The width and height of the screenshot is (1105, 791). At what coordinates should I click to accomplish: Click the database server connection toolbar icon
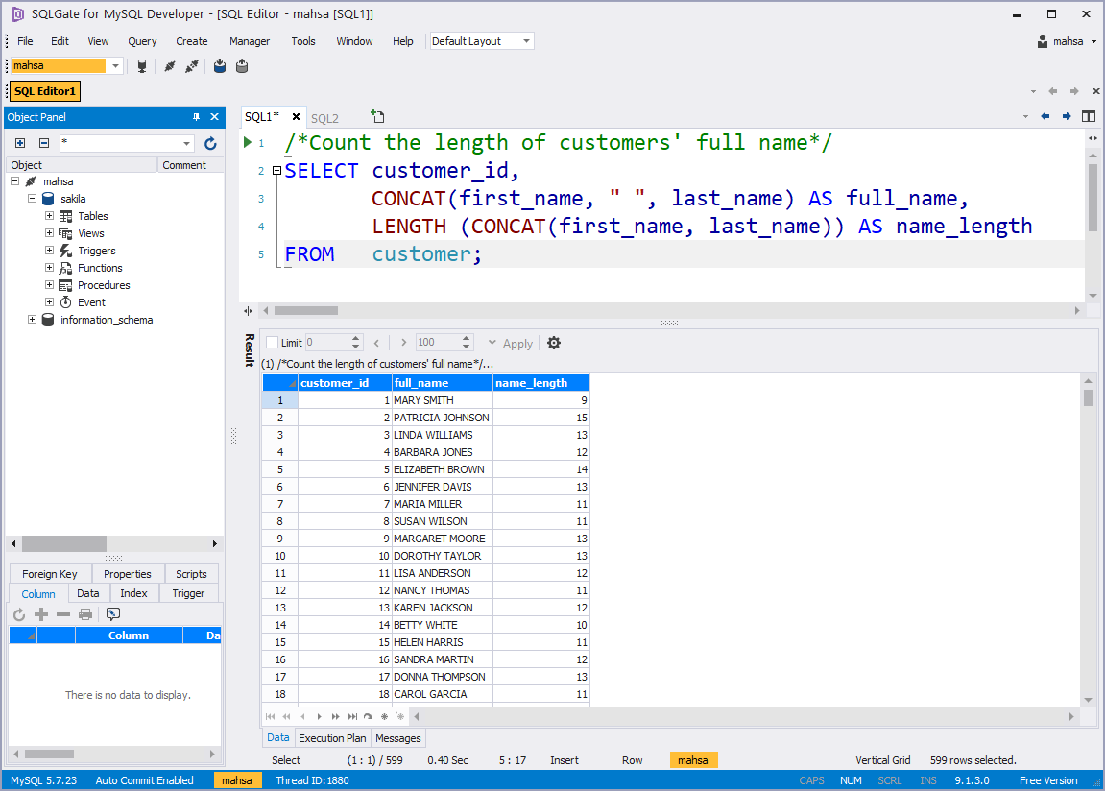point(142,66)
